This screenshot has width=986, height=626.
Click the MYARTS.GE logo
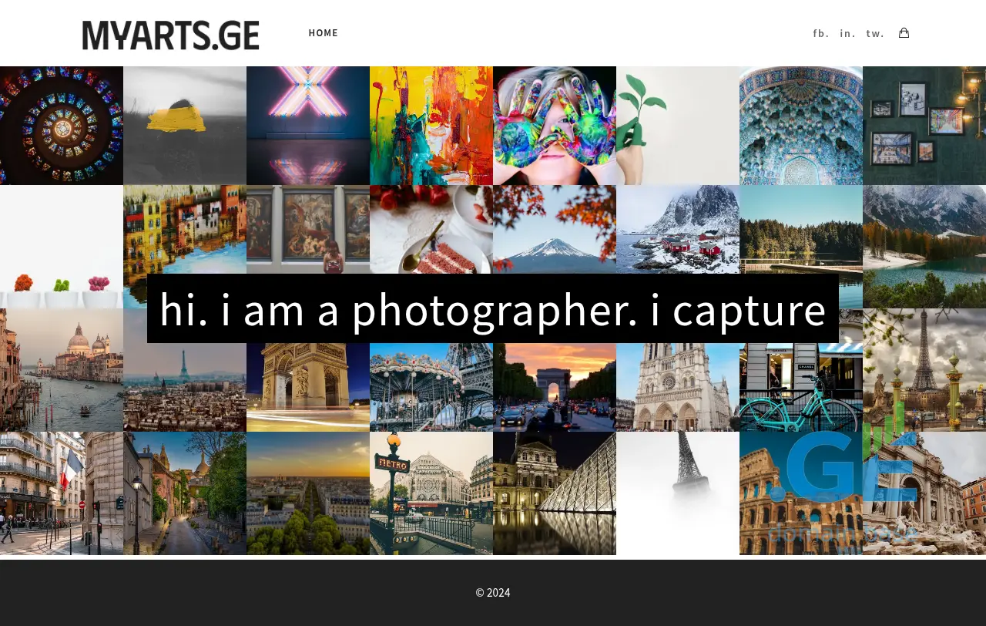tap(170, 35)
